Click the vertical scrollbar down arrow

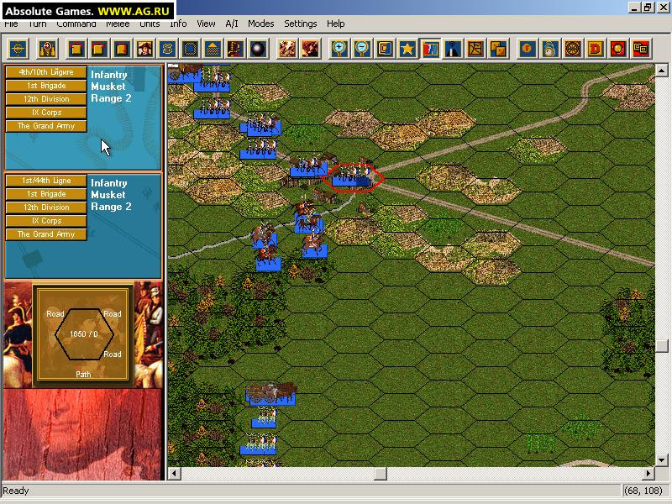[662, 459]
